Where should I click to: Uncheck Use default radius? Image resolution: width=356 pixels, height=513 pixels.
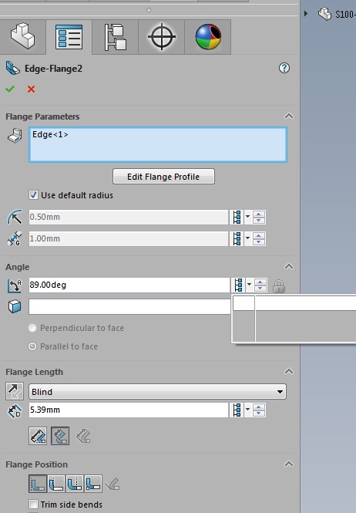33,195
